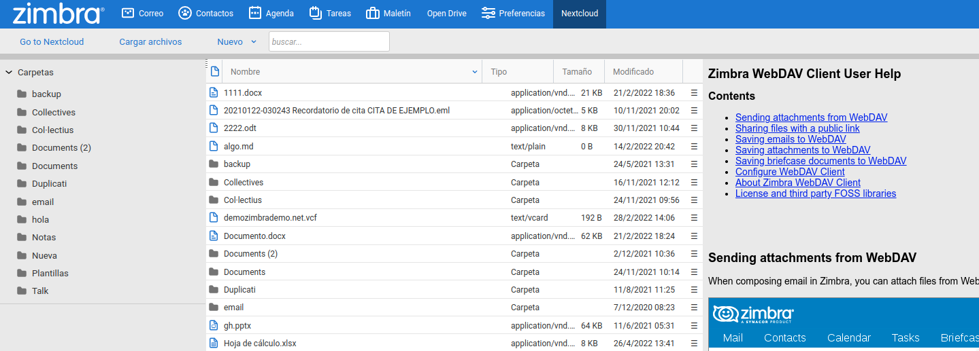The height and width of the screenshot is (351, 979).
Task: Open the hola folder in sidebar
Action: [40, 219]
